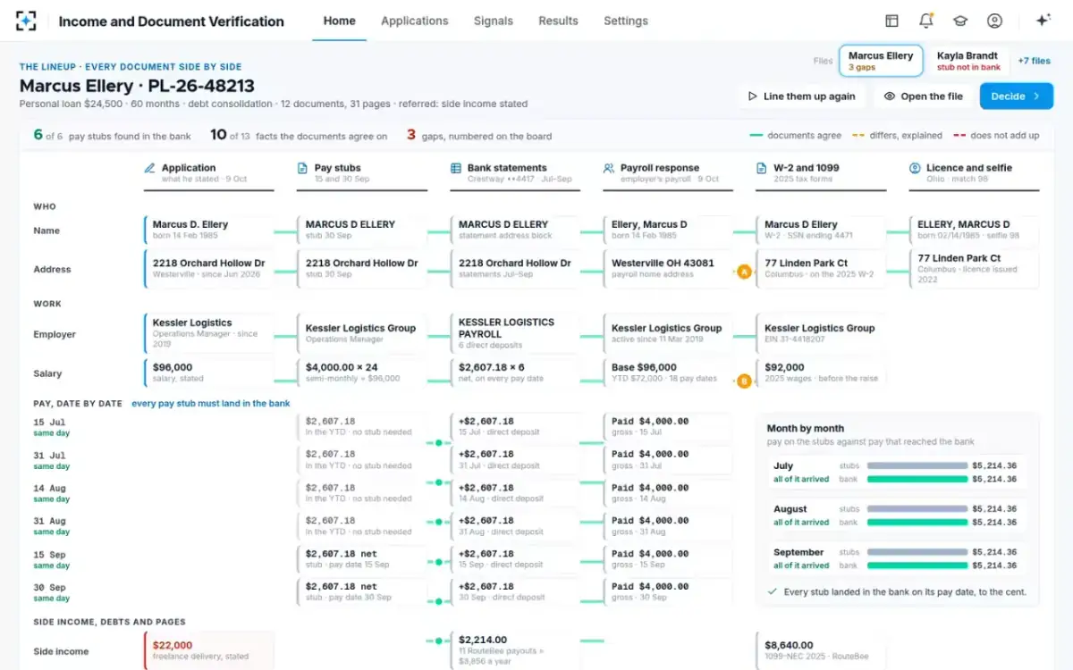Open the notifications bell icon
The height and width of the screenshot is (670, 1073).
pyautogui.click(x=926, y=21)
